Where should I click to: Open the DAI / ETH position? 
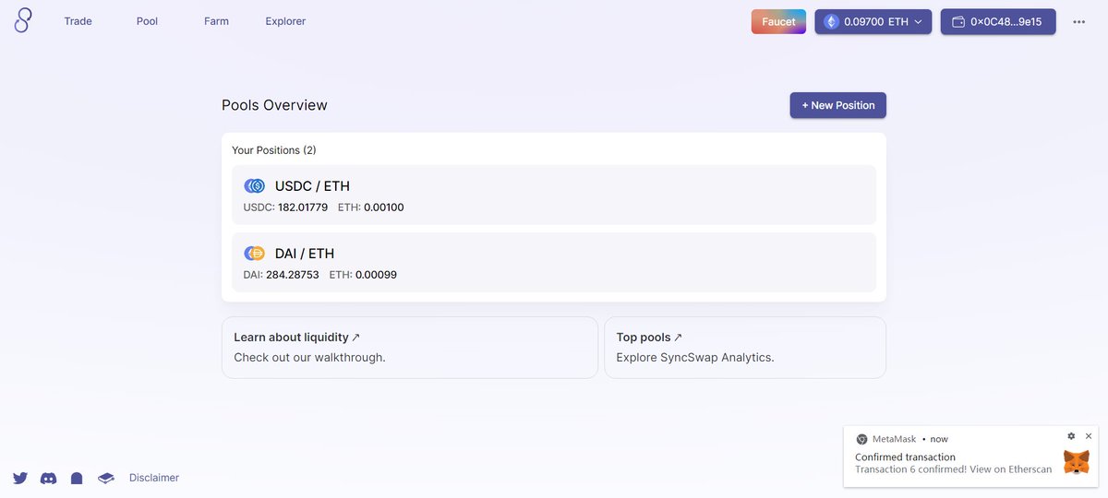pos(554,262)
